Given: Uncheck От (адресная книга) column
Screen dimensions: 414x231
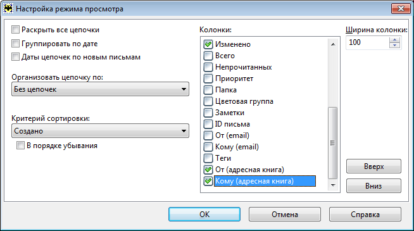Looking at the screenshot, I should (208, 170).
